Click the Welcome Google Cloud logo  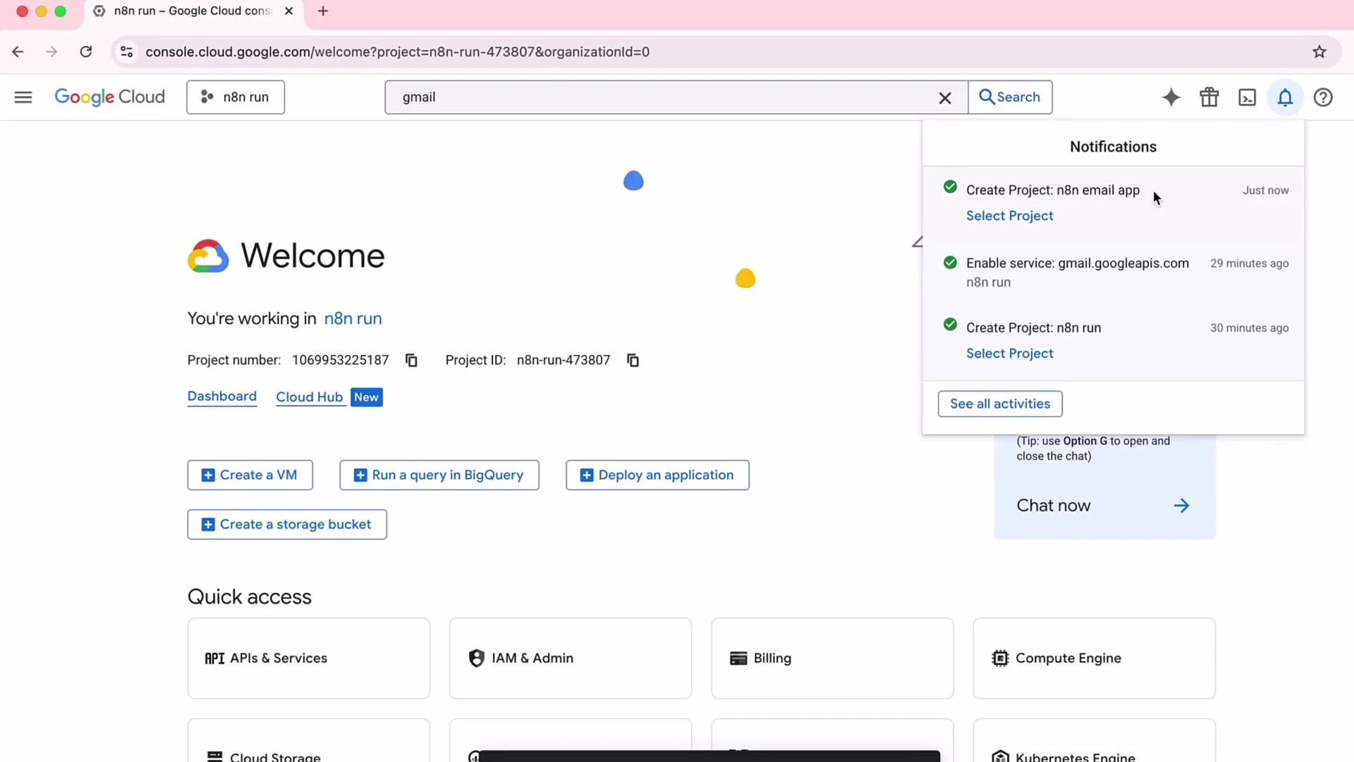click(208, 256)
